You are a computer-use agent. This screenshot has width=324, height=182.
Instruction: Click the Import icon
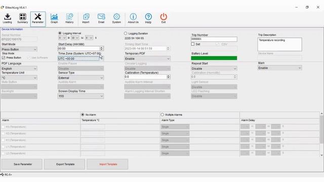point(86,19)
